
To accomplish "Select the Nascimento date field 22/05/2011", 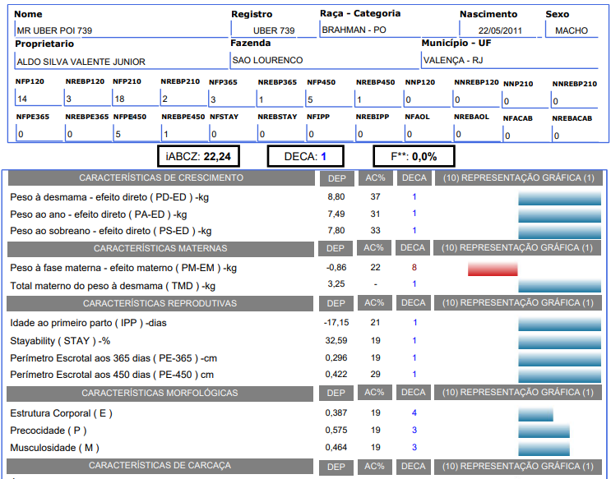I will pos(499,30).
